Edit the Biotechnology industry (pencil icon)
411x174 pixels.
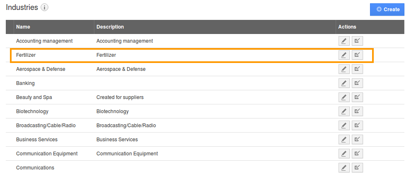[344, 111]
